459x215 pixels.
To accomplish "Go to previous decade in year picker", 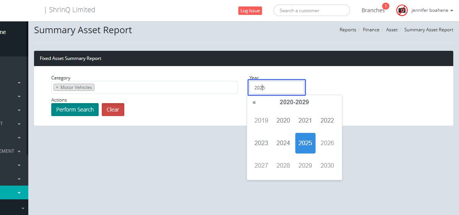I will point(254,102).
